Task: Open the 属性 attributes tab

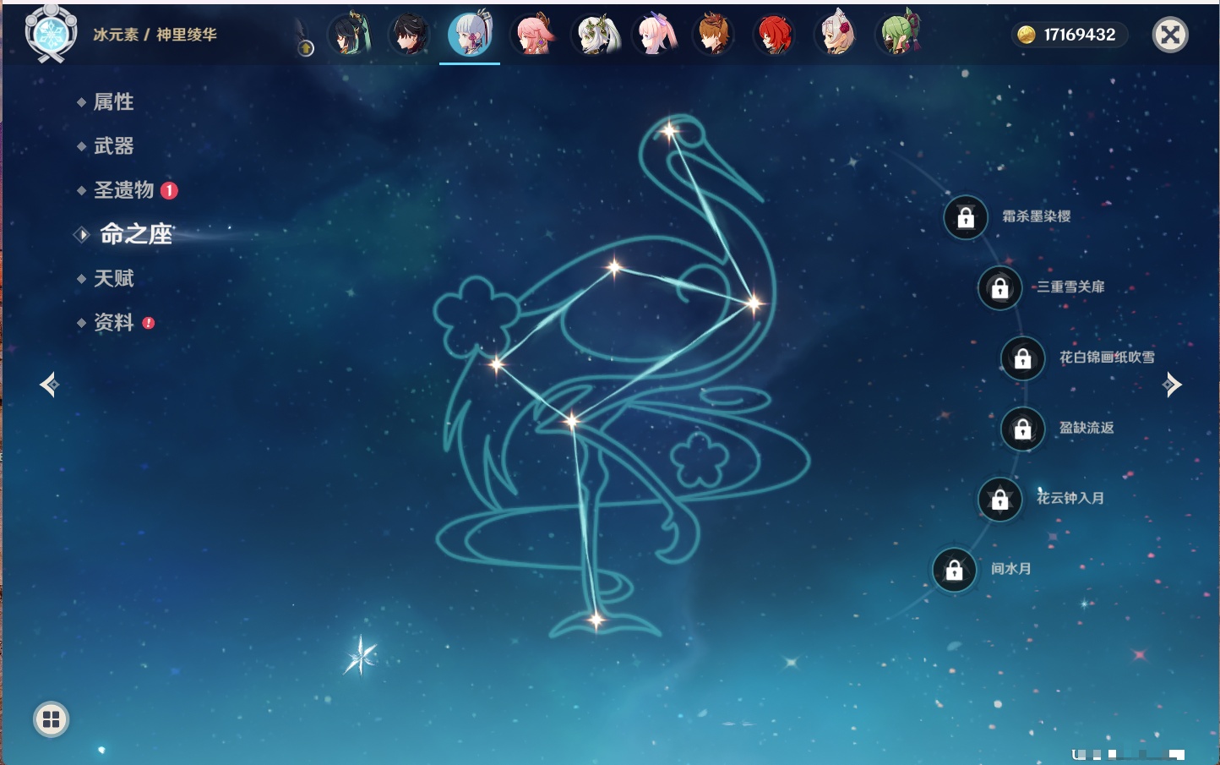Action: (x=113, y=102)
